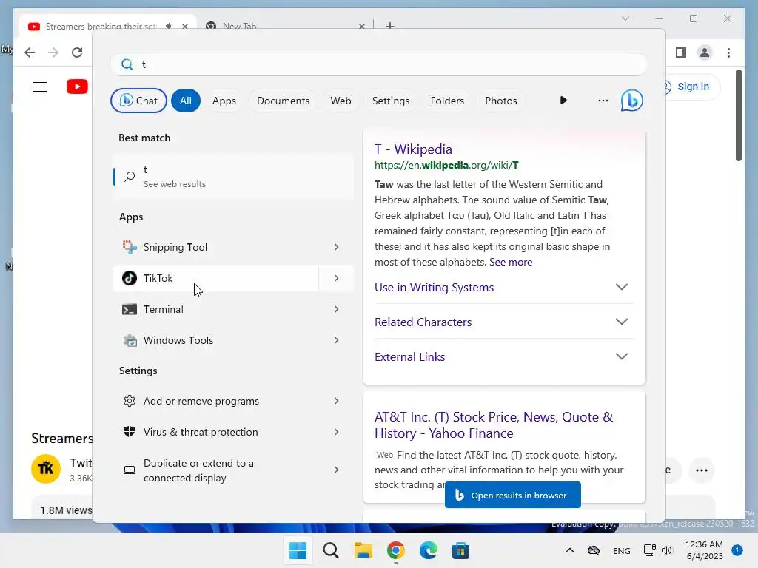
Task: Open a new Chrome tab with plus
Action: (x=389, y=26)
